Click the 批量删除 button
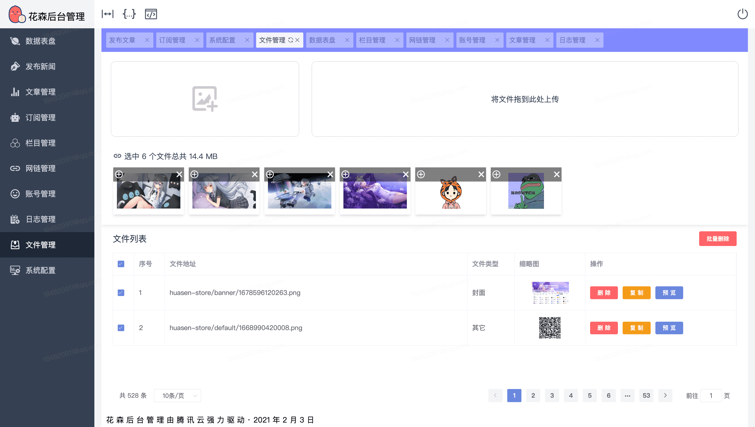The height and width of the screenshot is (427, 755). tap(718, 239)
